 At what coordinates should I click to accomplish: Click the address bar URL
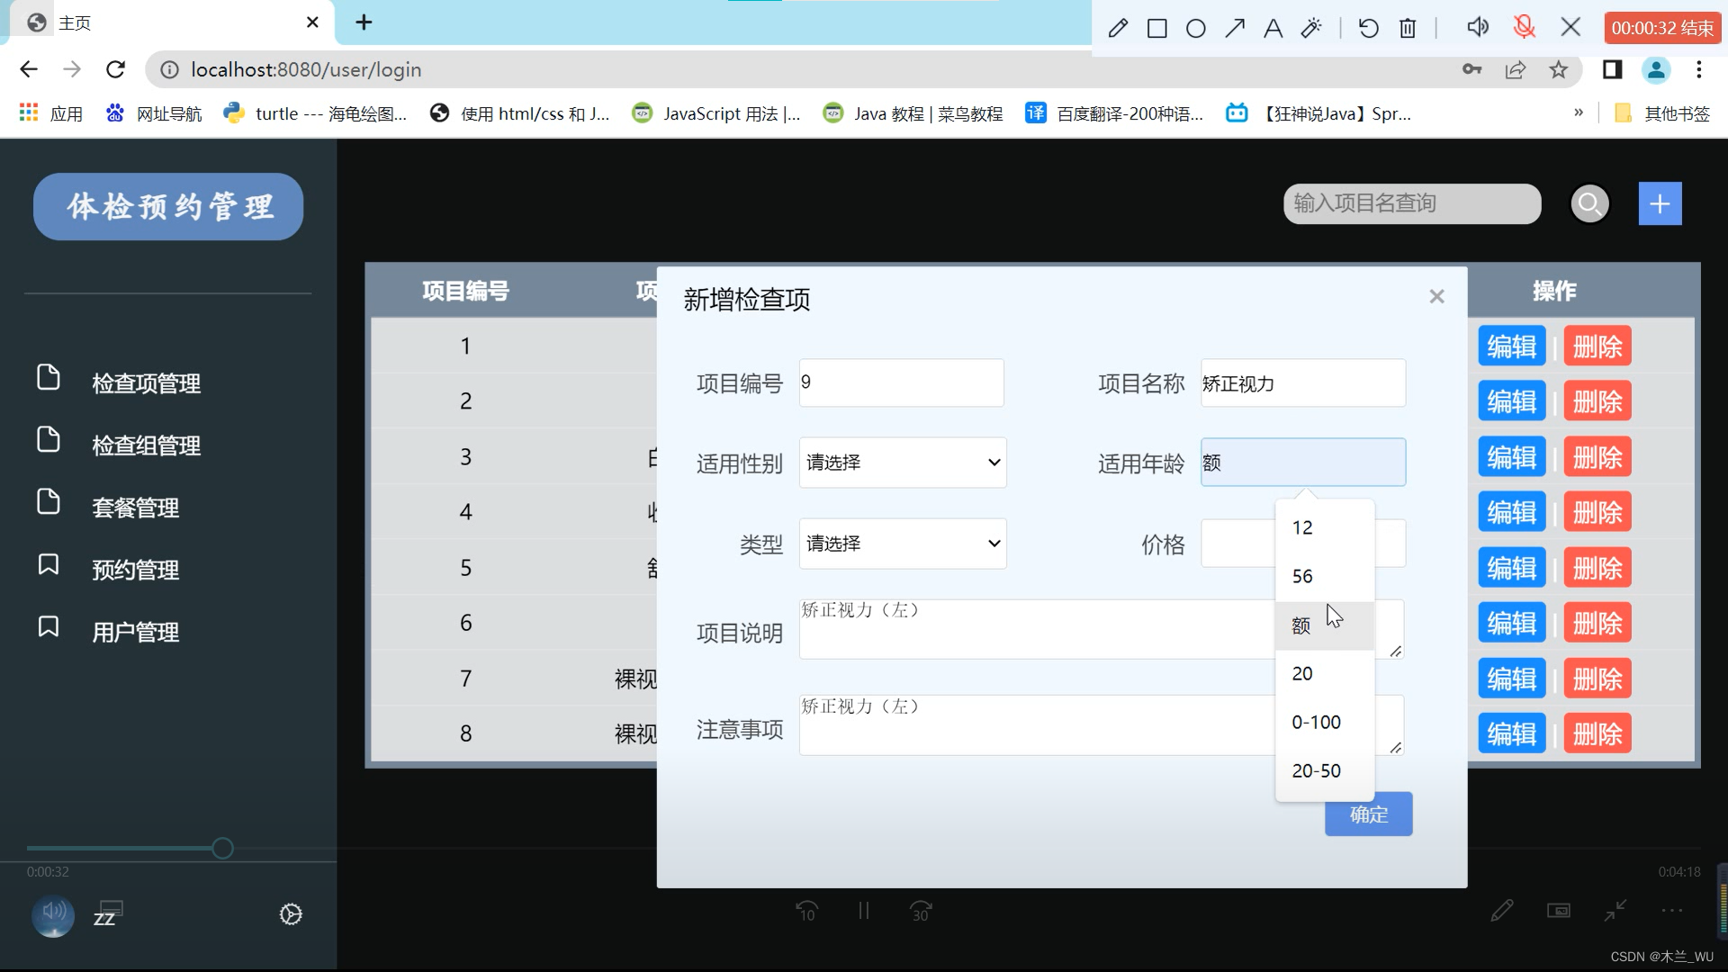(306, 69)
